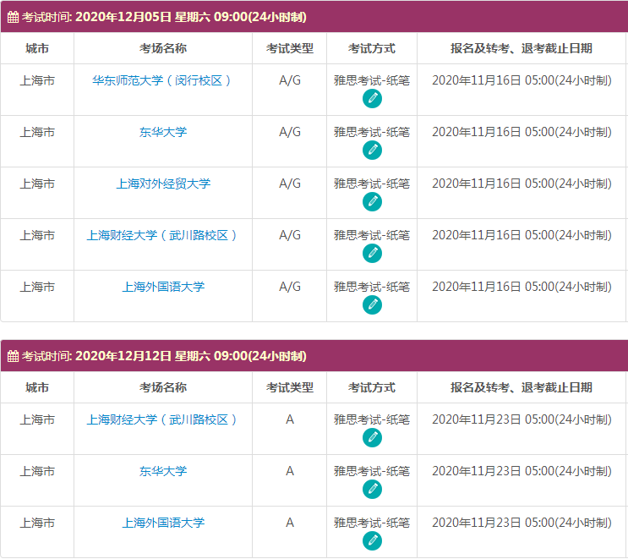Click A type in 东华大学 December 12 row
Viewport: 628px width, 559px height.
tap(290, 471)
